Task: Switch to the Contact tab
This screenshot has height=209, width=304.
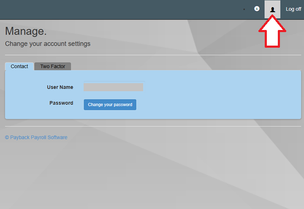Action: [19, 66]
